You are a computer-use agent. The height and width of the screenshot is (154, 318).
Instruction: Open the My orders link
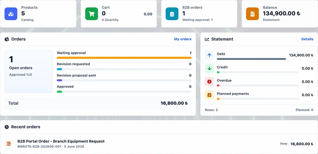tap(183, 39)
